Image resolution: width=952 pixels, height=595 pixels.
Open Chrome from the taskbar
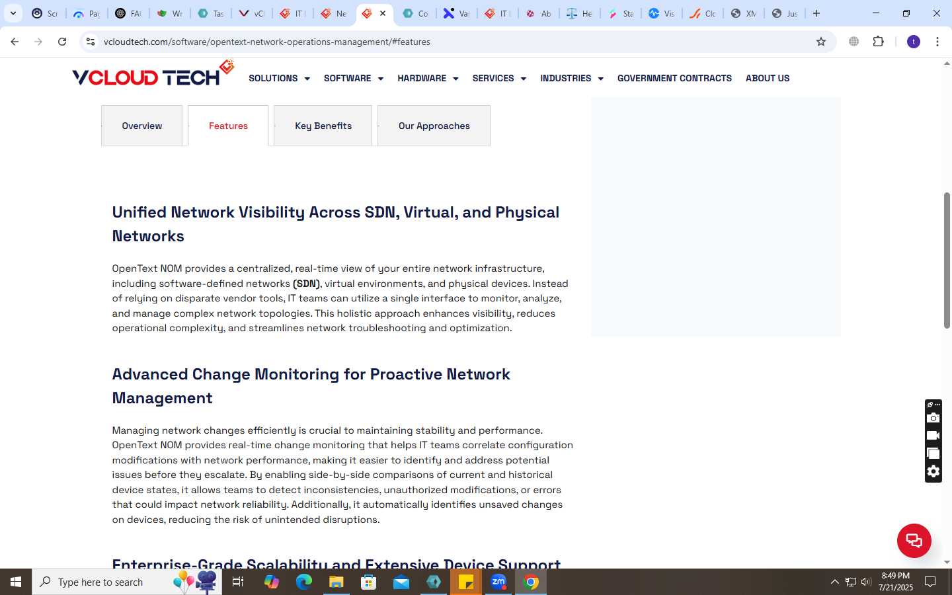(531, 582)
